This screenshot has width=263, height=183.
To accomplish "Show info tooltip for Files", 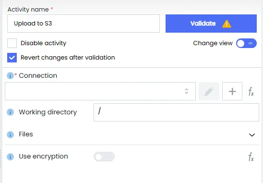I will (10, 134).
